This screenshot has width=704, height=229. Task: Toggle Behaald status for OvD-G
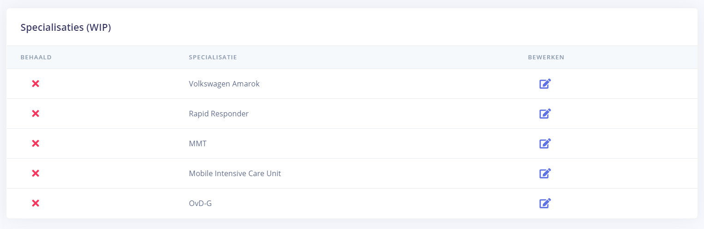[36, 203]
